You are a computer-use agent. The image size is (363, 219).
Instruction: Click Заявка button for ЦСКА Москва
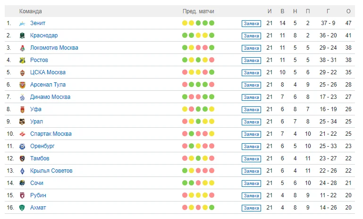tap(252, 73)
